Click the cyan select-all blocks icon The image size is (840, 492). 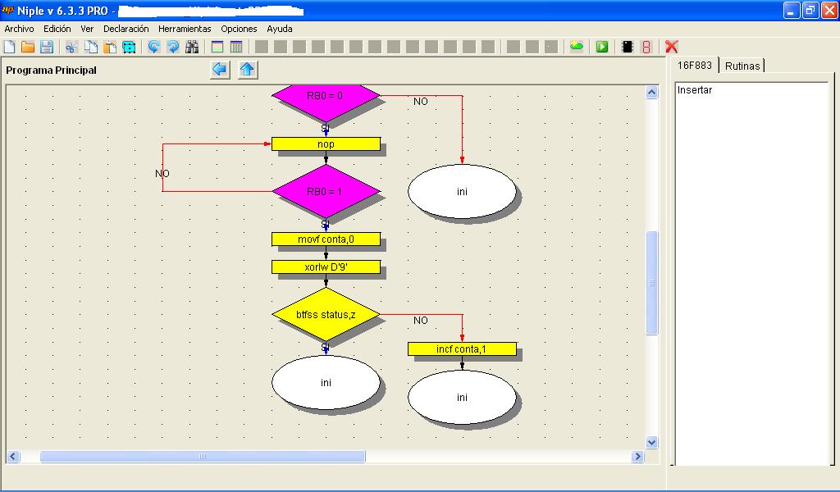[129, 47]
